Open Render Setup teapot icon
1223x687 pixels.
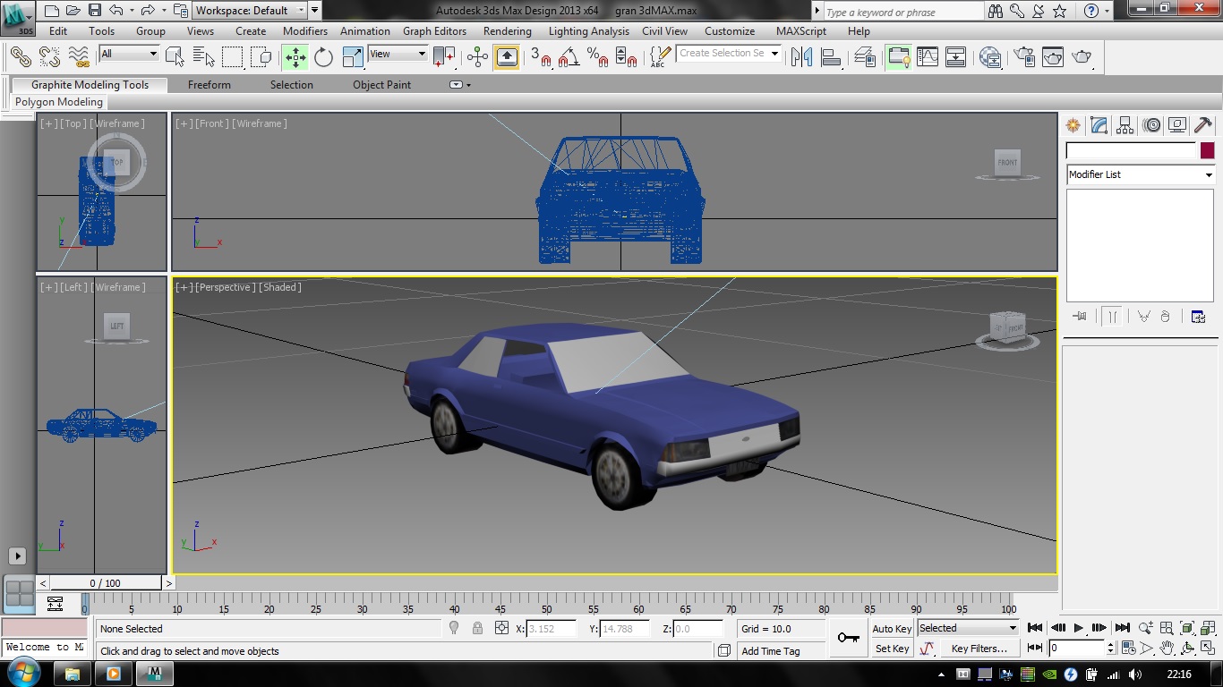point(1024,56)
